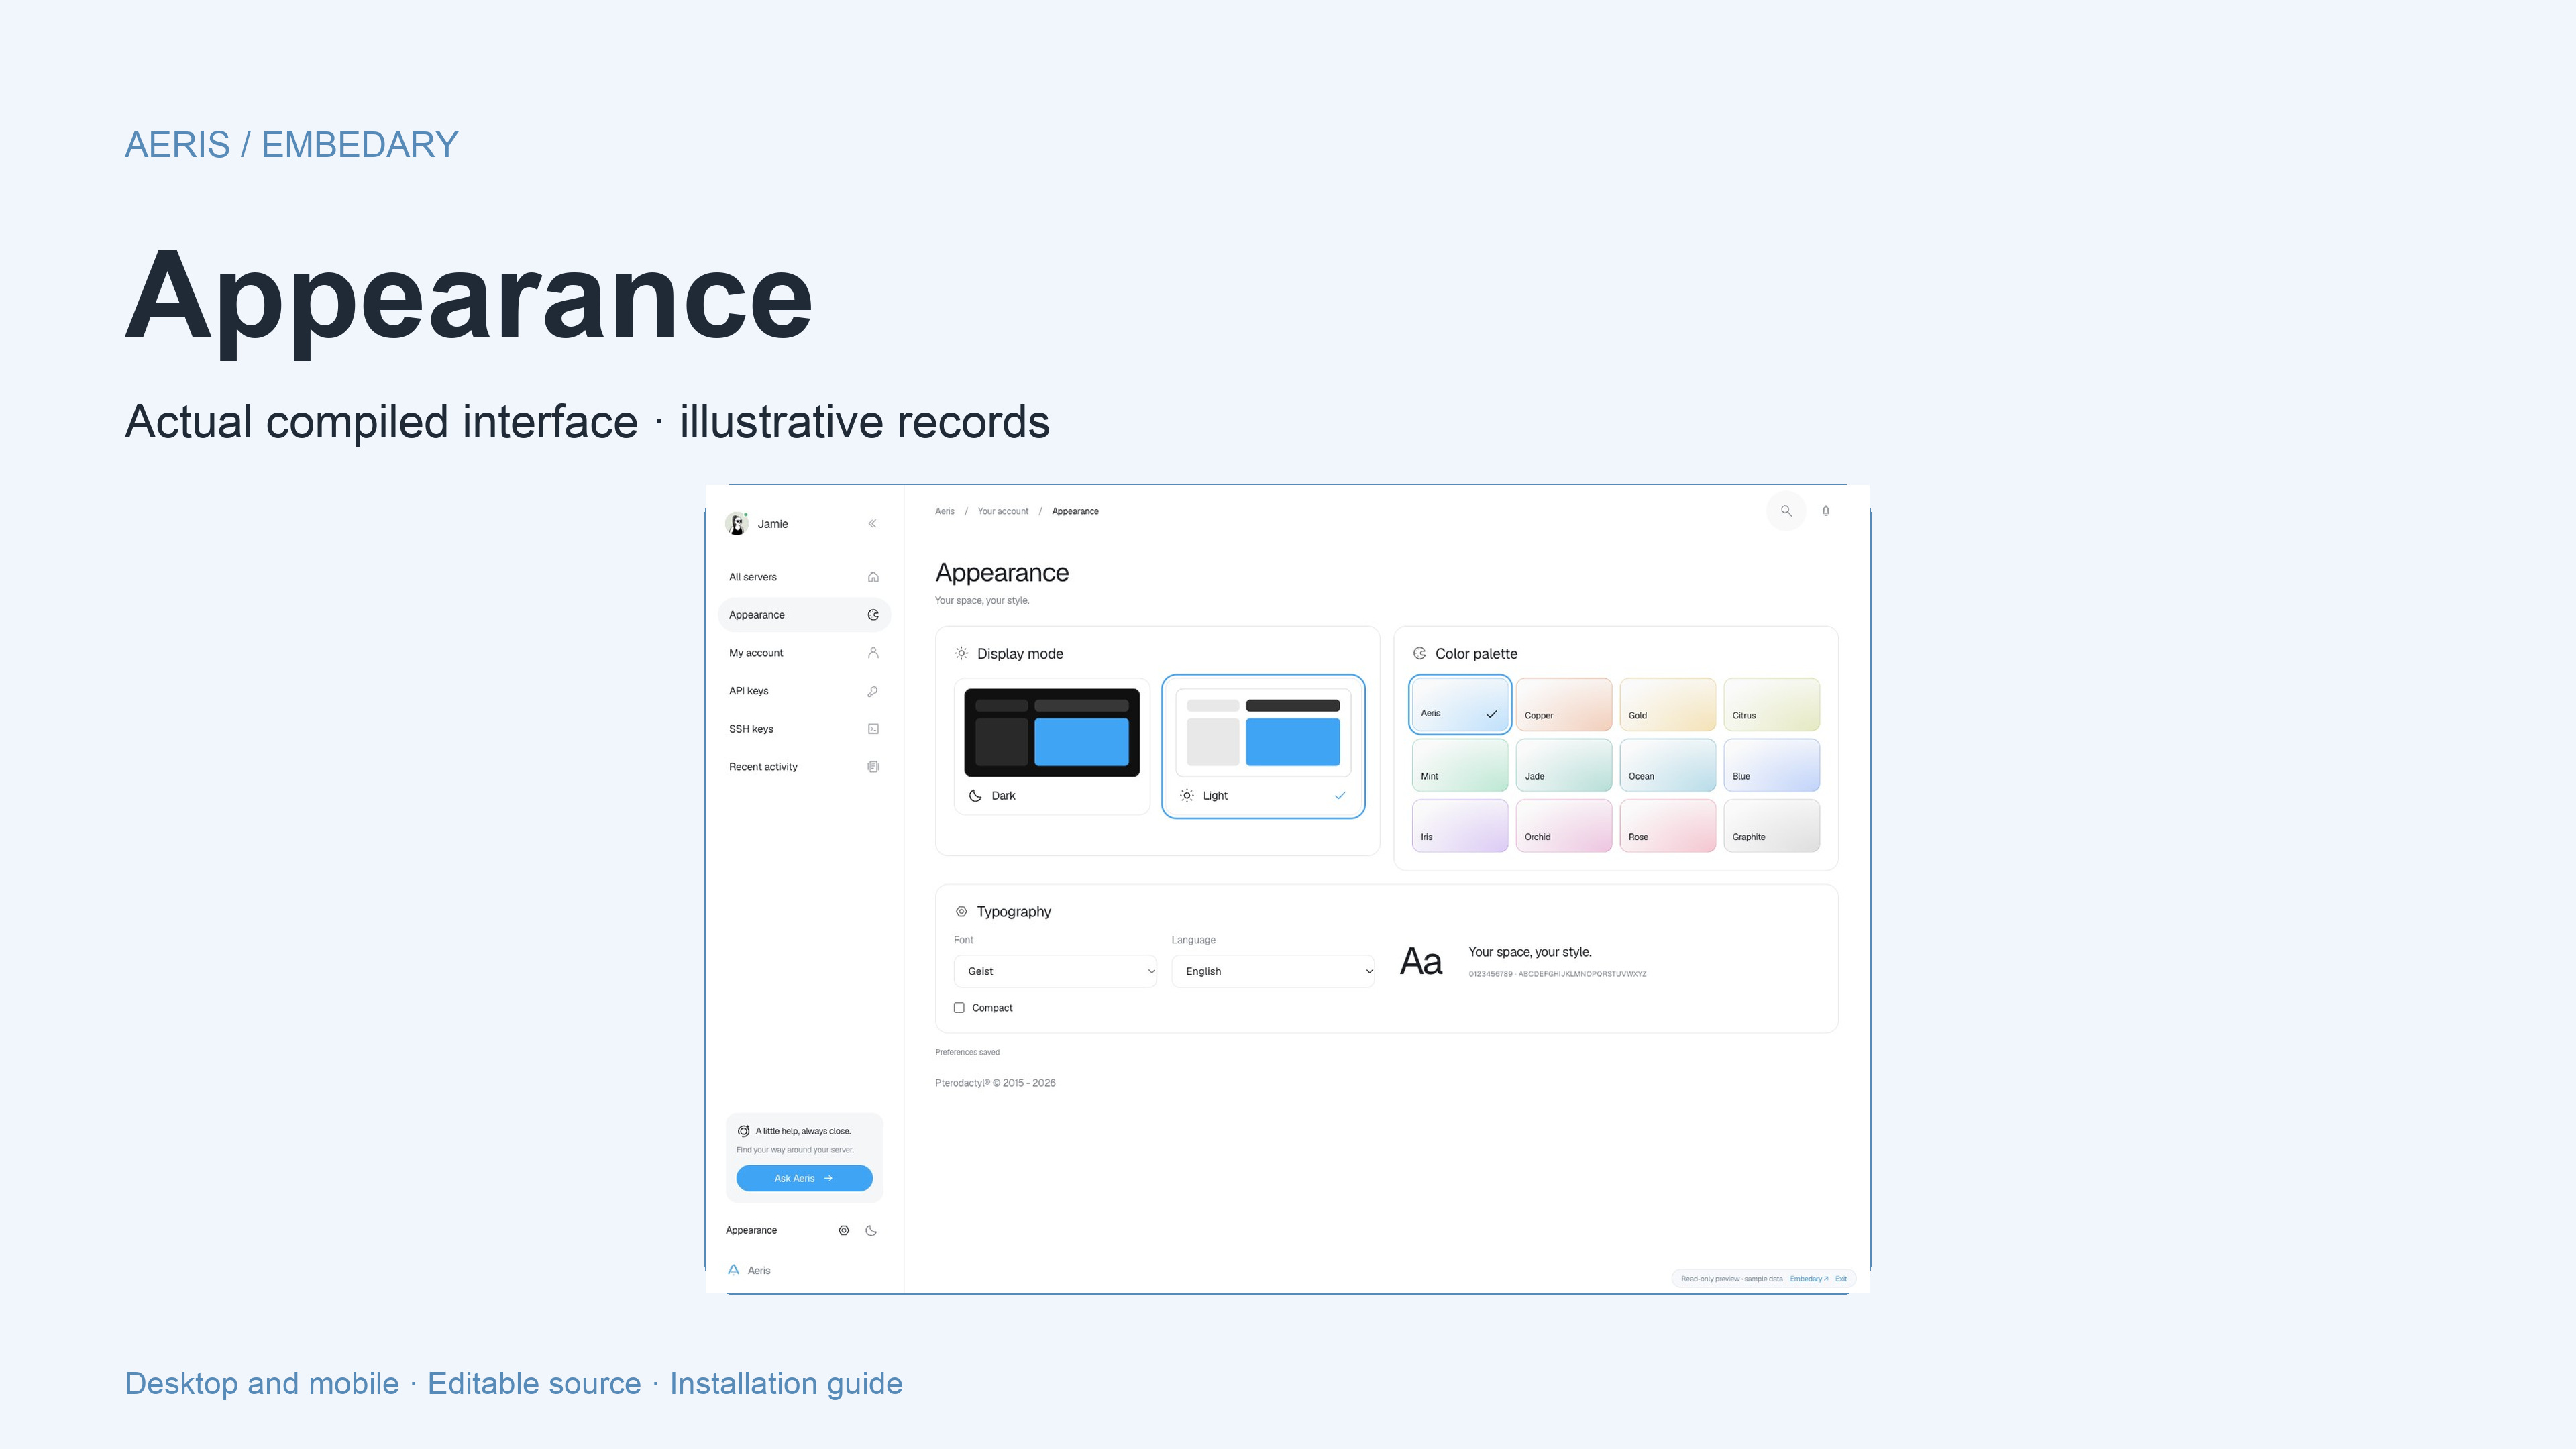2576x1449 pixels.
Task: Choose the Gold color palette
Action: click(1667, 704)
